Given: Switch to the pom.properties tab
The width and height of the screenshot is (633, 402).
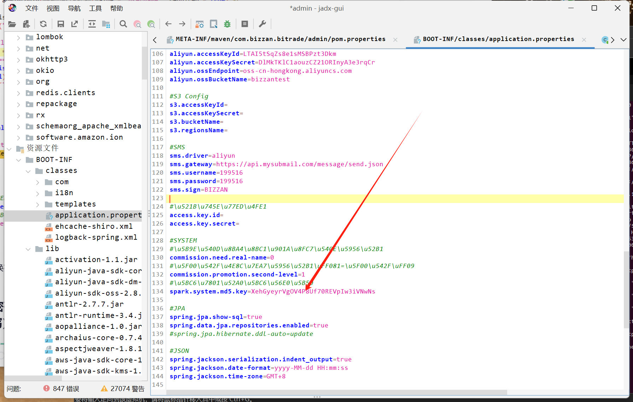Looking at the screenshot, I should click(x=280, y=39).
